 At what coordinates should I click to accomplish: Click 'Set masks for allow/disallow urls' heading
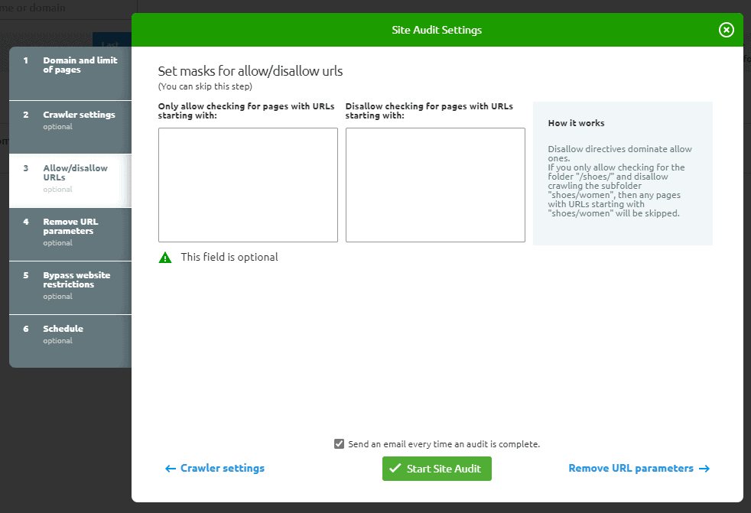[251, 71]
